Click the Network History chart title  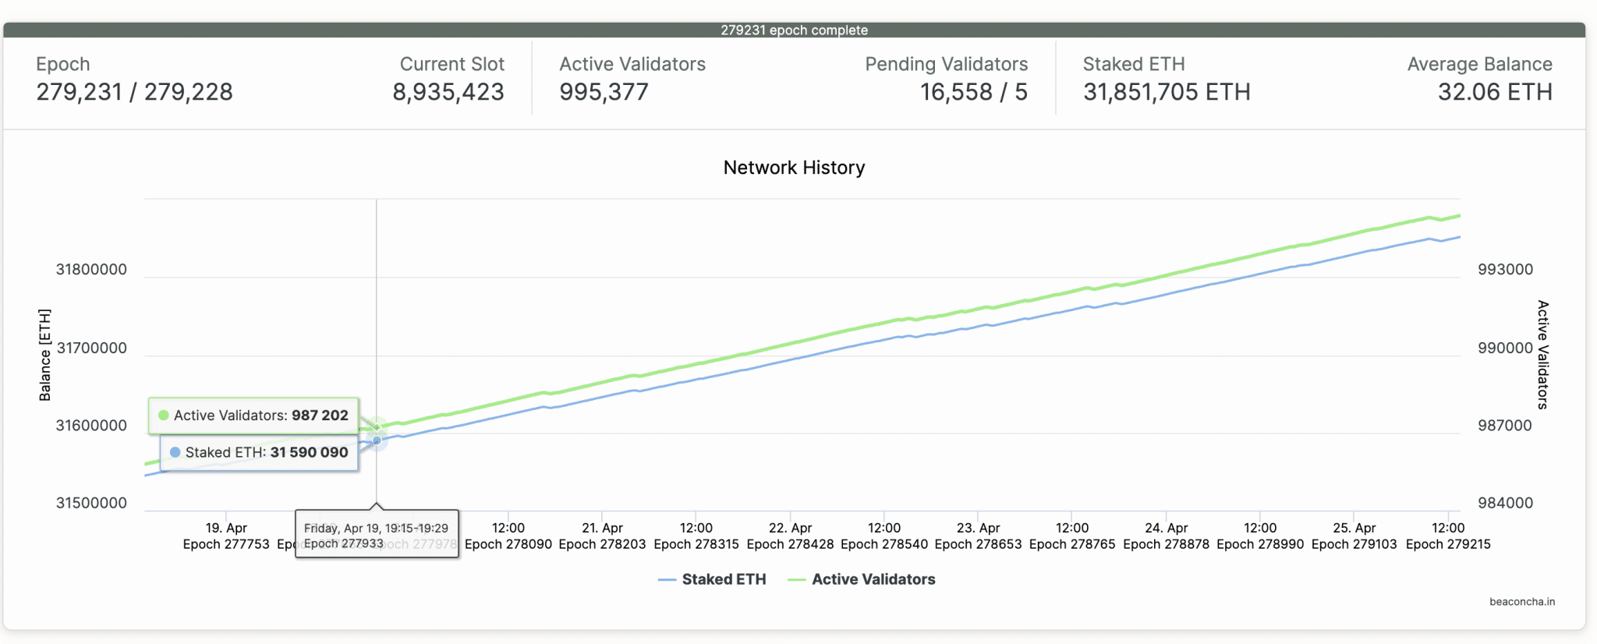(794, 168)
